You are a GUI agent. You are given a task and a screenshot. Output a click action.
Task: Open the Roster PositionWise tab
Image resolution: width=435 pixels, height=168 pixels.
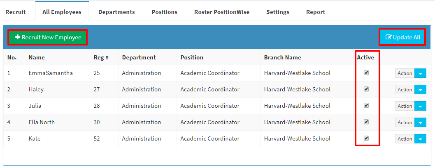222,12
